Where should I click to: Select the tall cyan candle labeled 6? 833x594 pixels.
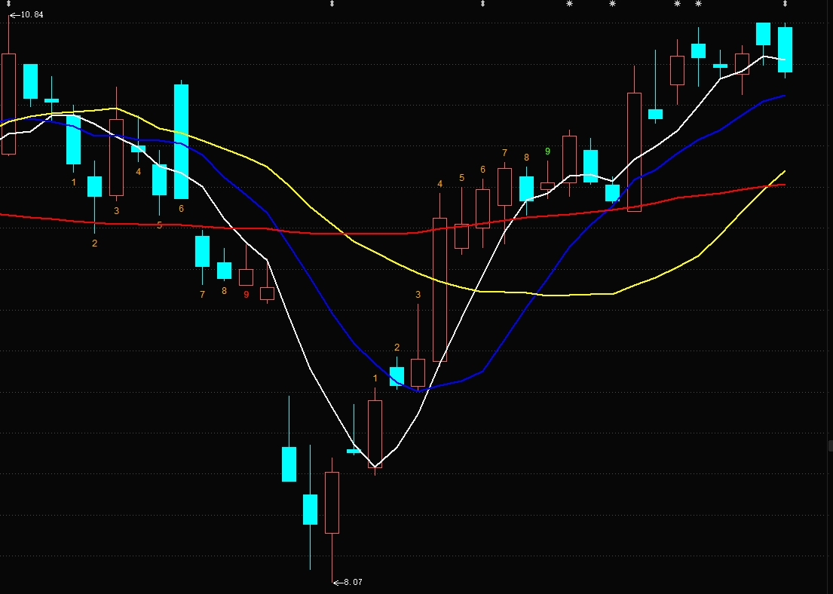pos(181,141)
